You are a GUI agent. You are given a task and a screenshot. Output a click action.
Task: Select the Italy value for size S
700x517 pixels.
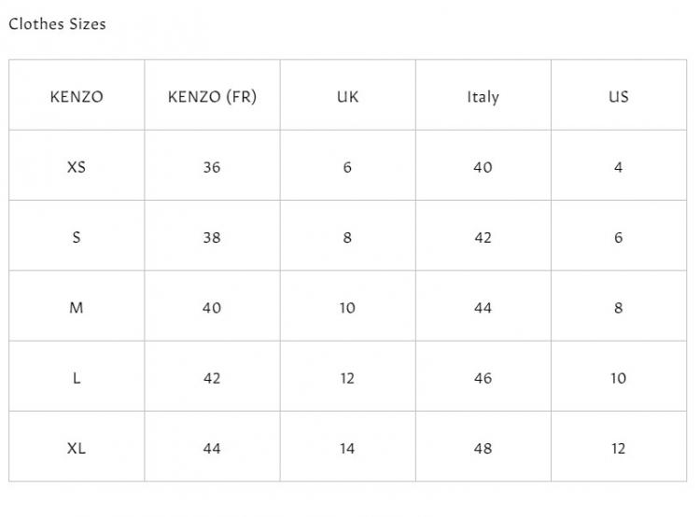pos(483,237)
